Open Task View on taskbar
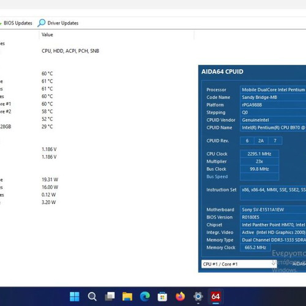This screenshot has width=306, height=306. 110,296
